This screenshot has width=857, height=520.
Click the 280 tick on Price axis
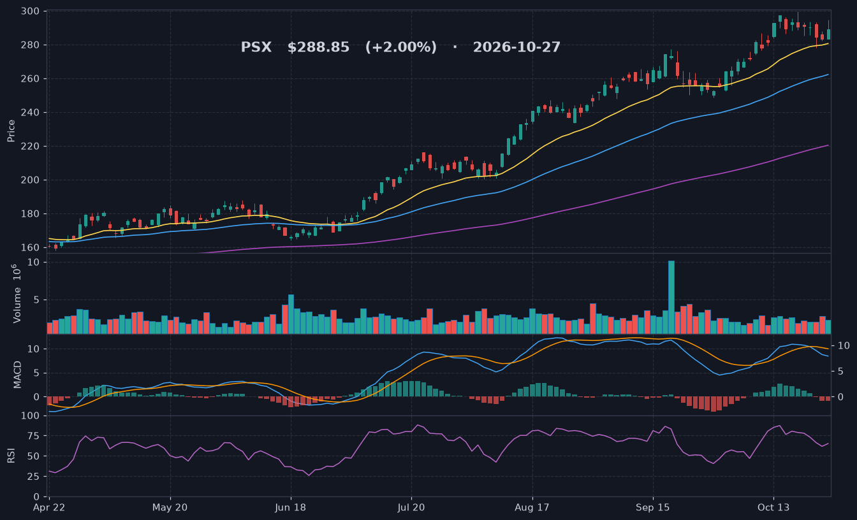pos(30,45)
